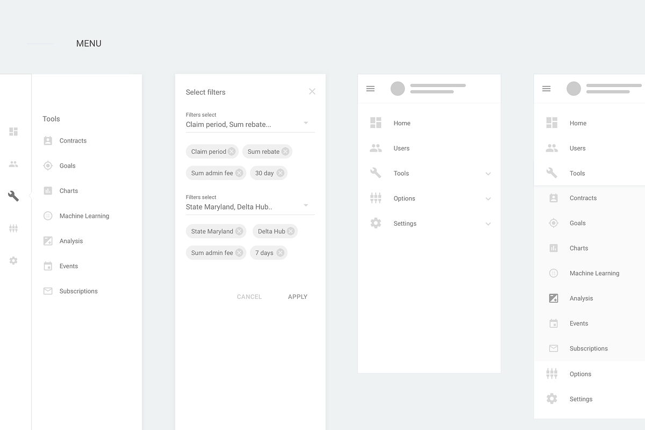Remove the State Maryland chip
Image resolution: width=645 pixels, height=430 pixels.
pyautogui.click(x=239, y=231)
